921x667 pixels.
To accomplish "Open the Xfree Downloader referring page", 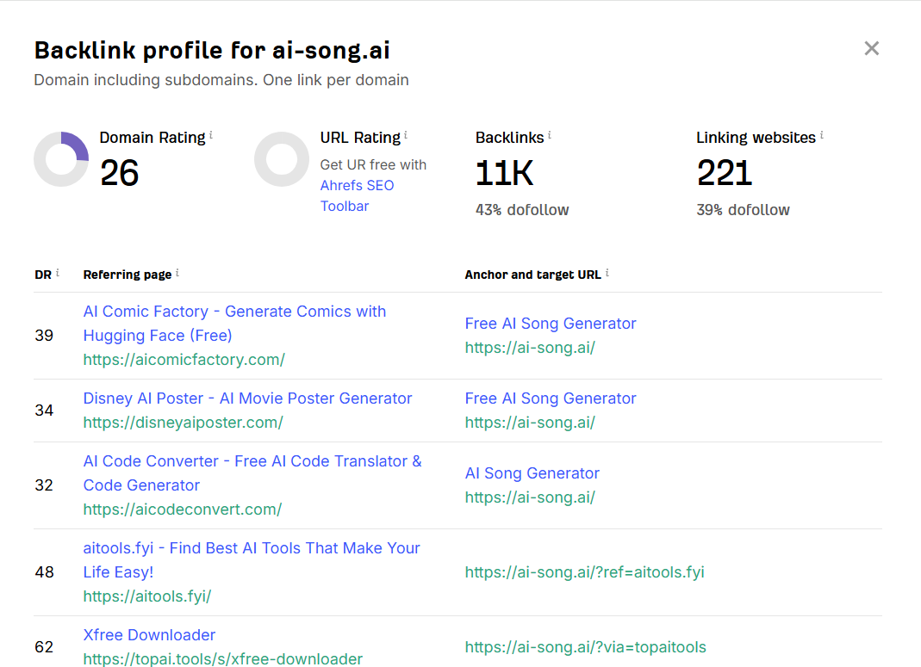I will point(149,635).
